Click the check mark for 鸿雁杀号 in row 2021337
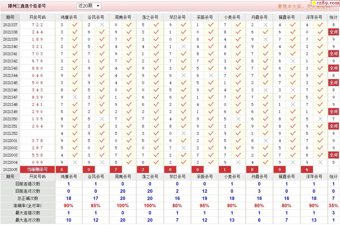 tap(75, 25)
